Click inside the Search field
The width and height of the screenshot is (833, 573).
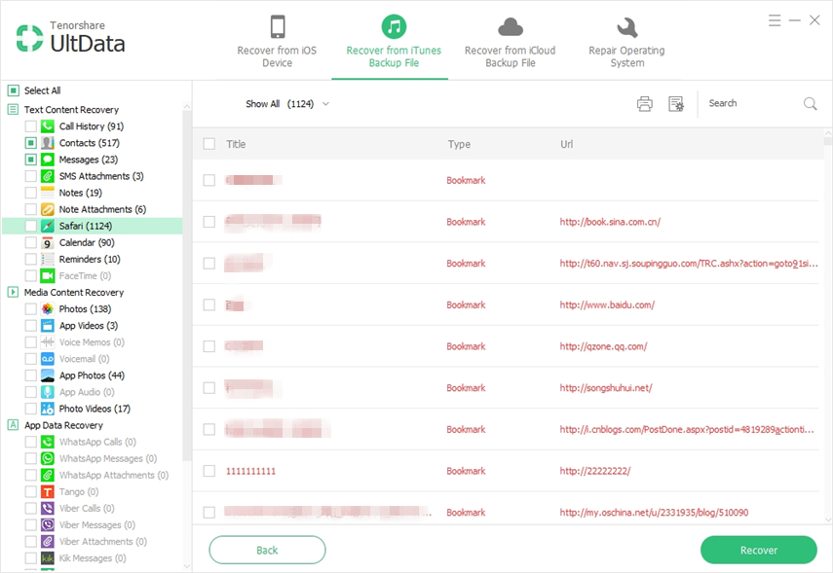pyautogui.click(x=752, y=103)
